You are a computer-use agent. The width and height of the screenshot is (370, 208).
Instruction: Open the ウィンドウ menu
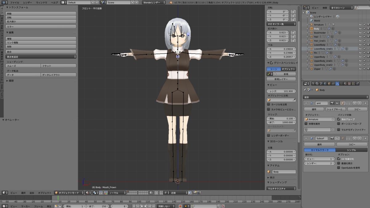point(42,2)
